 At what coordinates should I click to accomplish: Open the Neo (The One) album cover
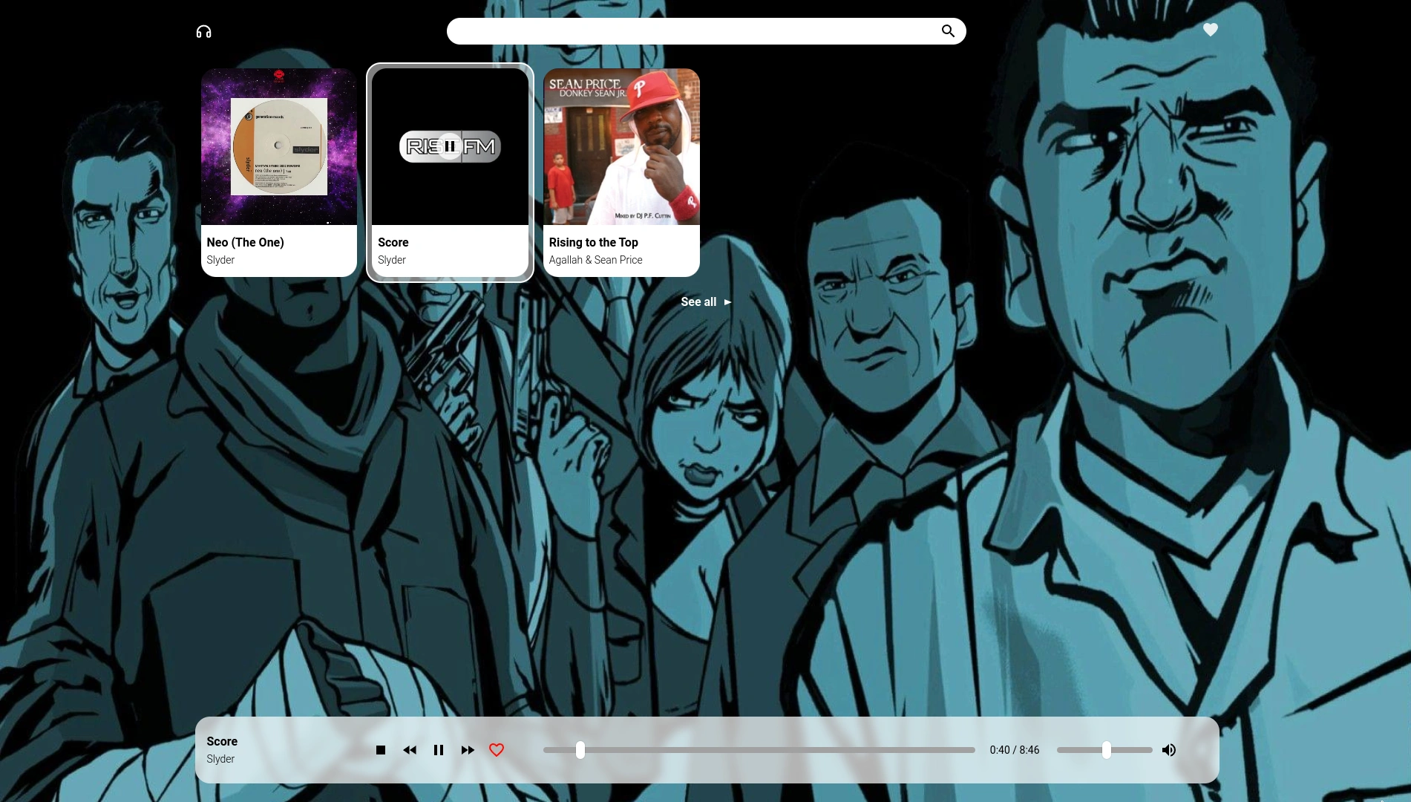pos(279,146)
